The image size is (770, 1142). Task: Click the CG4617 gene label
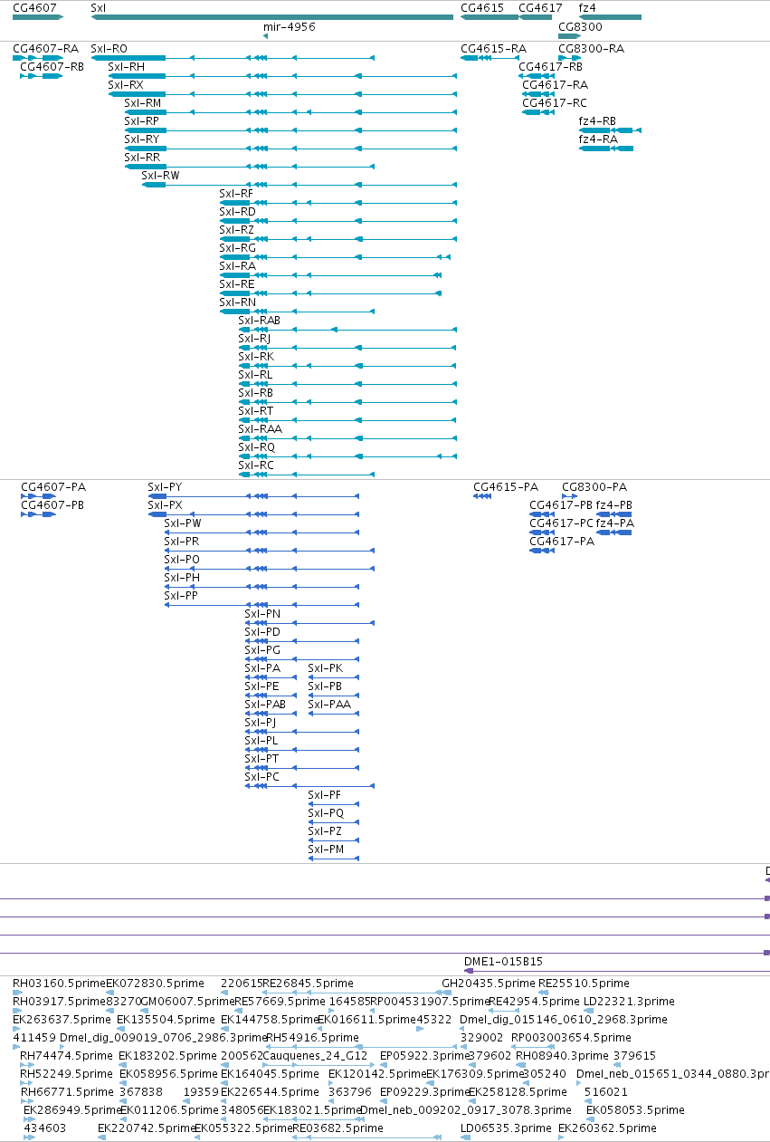coord(540,7)
